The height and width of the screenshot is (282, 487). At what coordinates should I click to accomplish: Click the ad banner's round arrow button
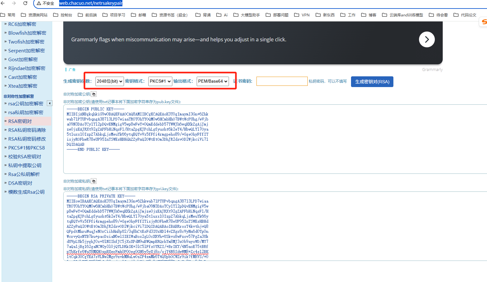click(427, 39)
